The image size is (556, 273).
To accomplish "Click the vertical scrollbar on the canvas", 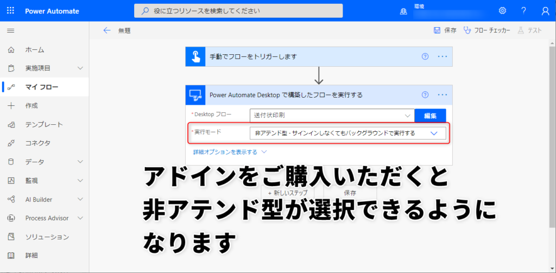I will [x=553, y=137].
